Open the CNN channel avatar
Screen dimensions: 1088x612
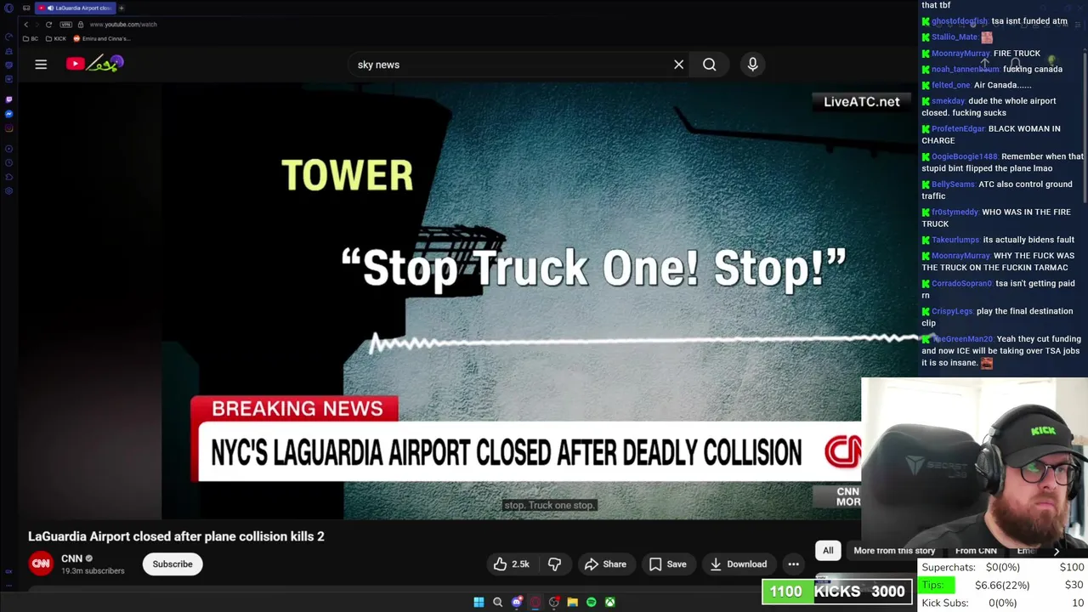click(41, 564)
